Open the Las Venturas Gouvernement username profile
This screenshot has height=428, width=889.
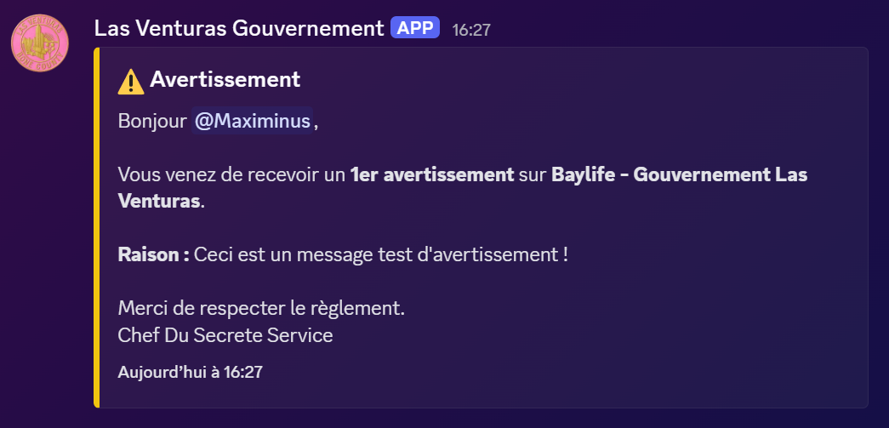point(239,28)
